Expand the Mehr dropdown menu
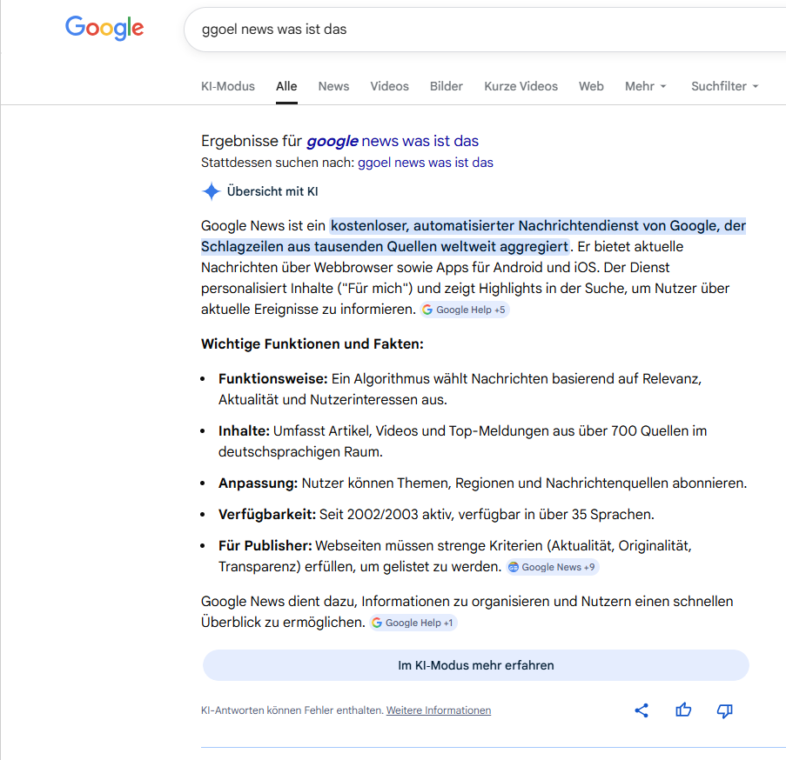 (645, 86)
